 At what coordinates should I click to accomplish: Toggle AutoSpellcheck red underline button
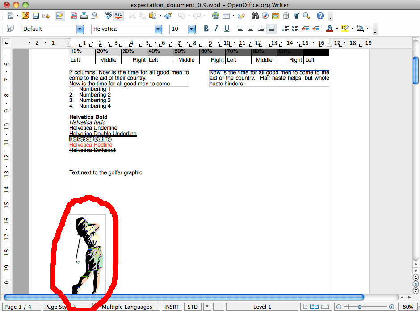click(118, 16)
